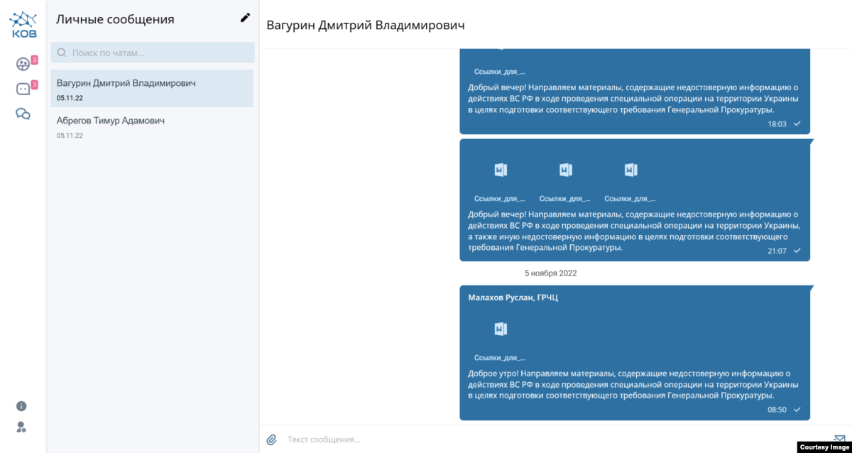Screen dimensions: 852x453
Task: Open second Word attachment in 21:07 message
Action: pyautogui.click(x=565, y=170)
